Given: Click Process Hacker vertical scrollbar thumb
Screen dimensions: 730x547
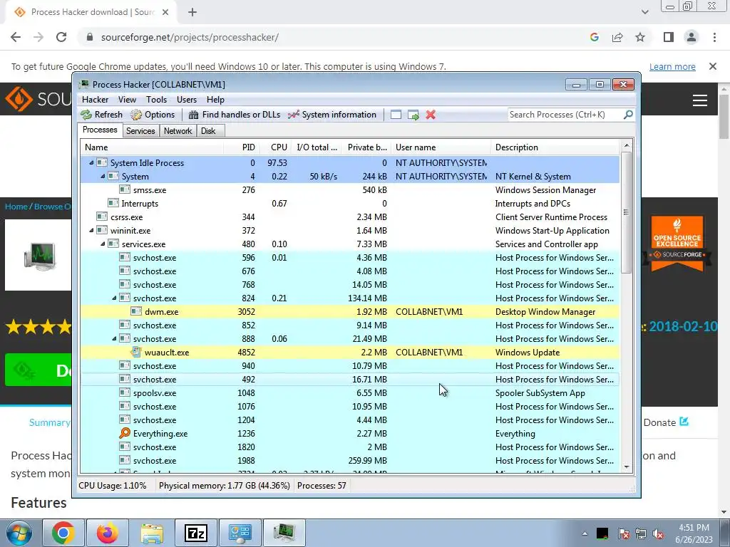Looking at the screenshot, I should pyautogui.click(x=626, y=212).
